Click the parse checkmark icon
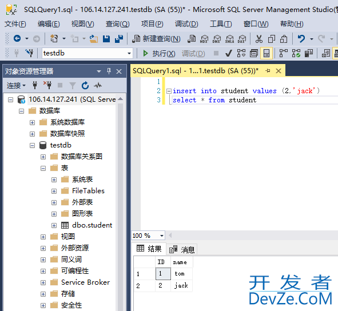The height and width of the screenshot is (311, 338). pos(229,53)
